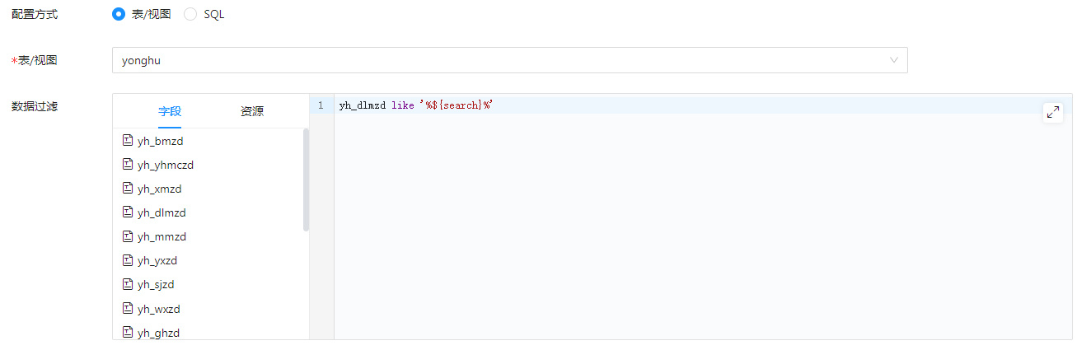Click the field icon beside yh_xmzd
This screenshot has width=1077, height=350.
click(128, 189)
